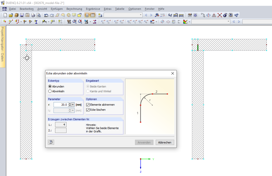Click the grid snap crosshair icon
Image resolution: width=272 pixels, height=176 pixels.
(x=195, y=15)
